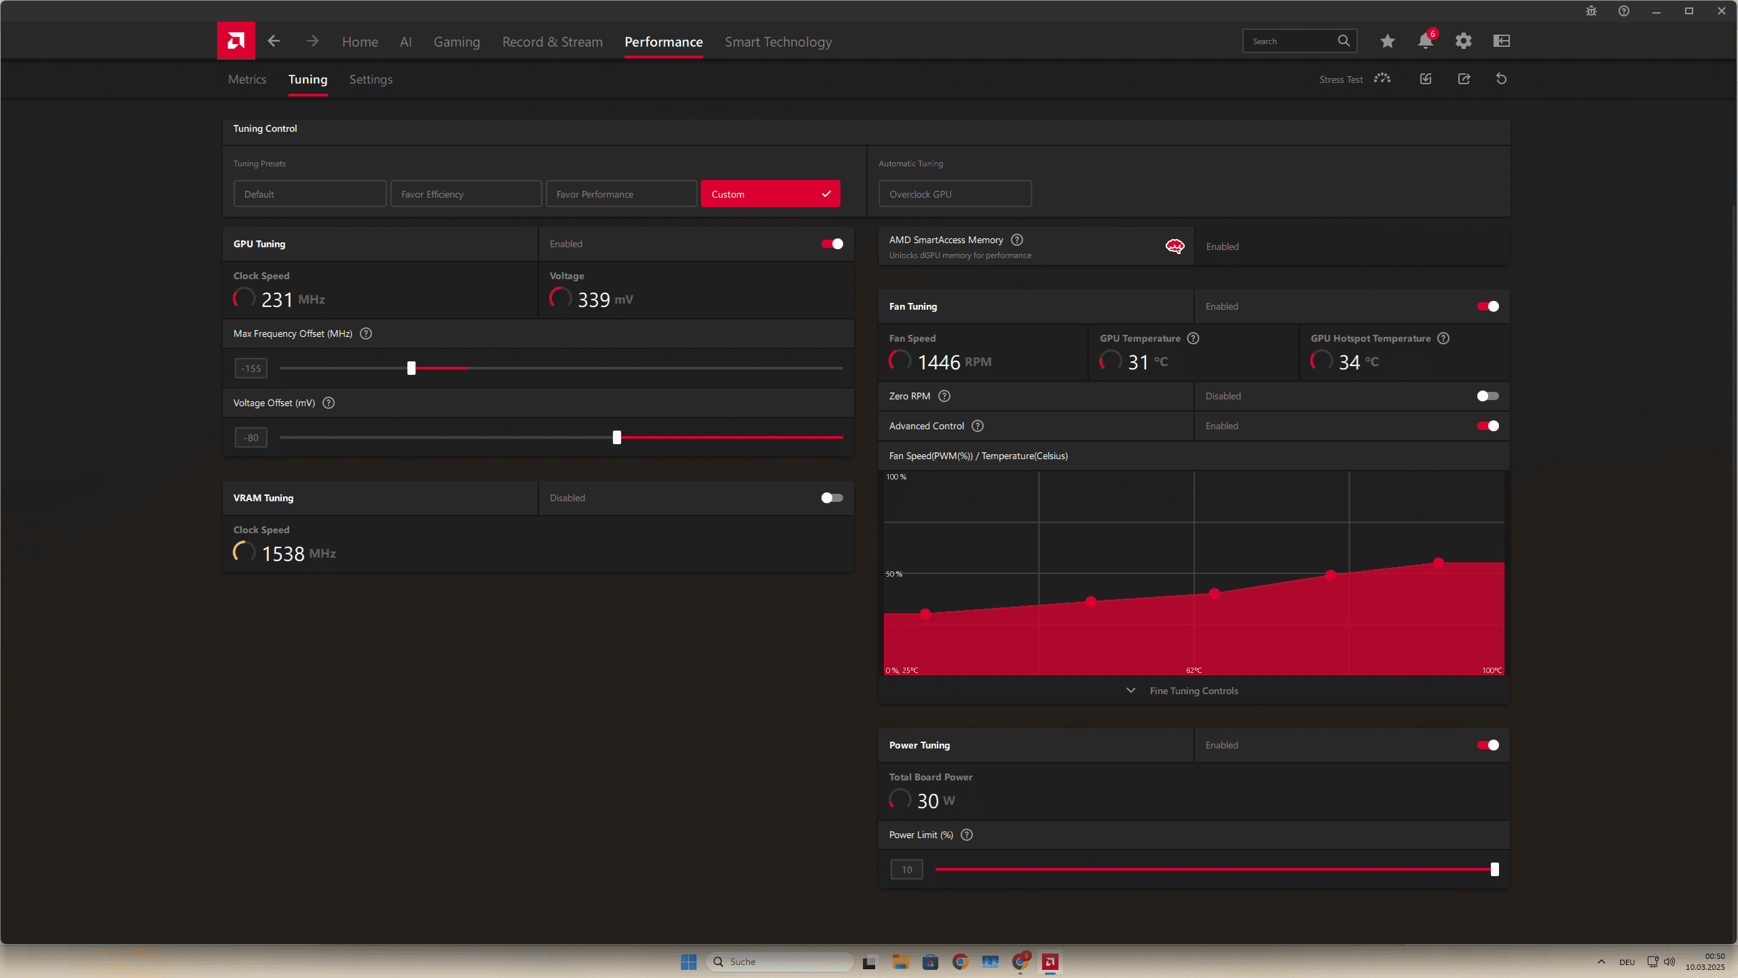Viewport: 1738px width, 978px height.
Task: Show hidden system tray icons
Action: 1602,962
